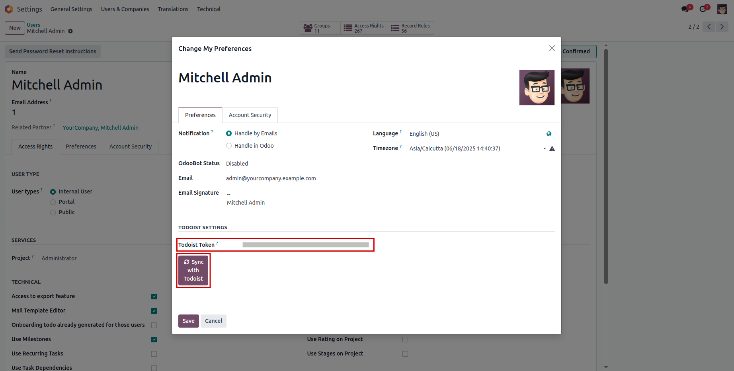Open the activities clock icon

704,9
